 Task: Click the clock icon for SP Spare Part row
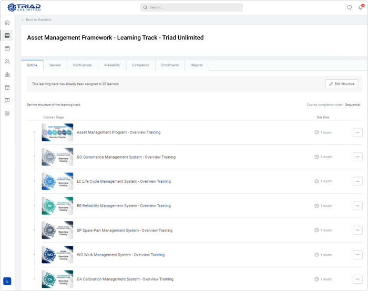pyautogui.click(x=316, y=230)
